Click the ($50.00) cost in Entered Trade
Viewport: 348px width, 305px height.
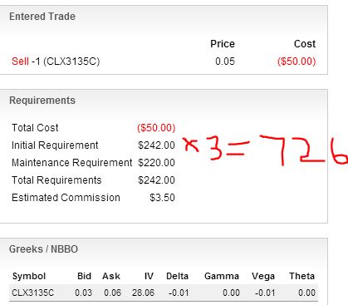click(297, 61)
